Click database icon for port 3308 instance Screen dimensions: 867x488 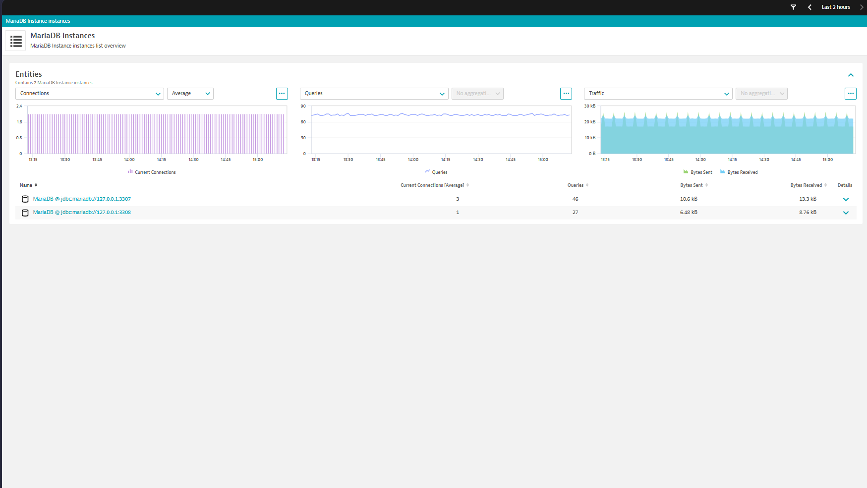[x=25, y=213]
